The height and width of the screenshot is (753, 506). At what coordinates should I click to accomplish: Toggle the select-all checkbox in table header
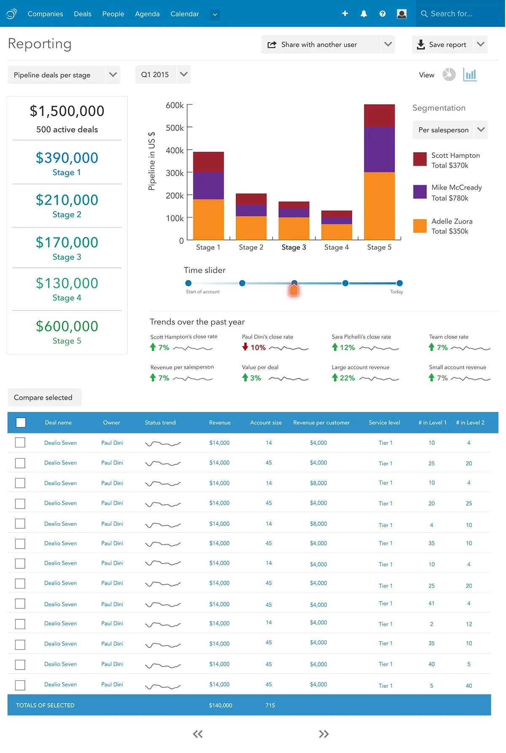click(x=21, y=422)
